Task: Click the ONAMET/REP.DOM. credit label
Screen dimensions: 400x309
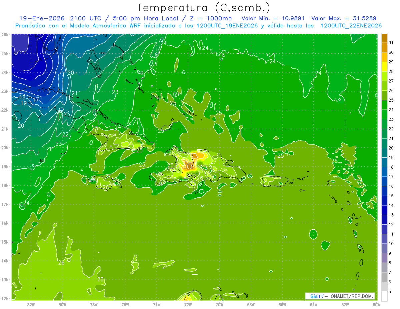Action: [352, 296]
